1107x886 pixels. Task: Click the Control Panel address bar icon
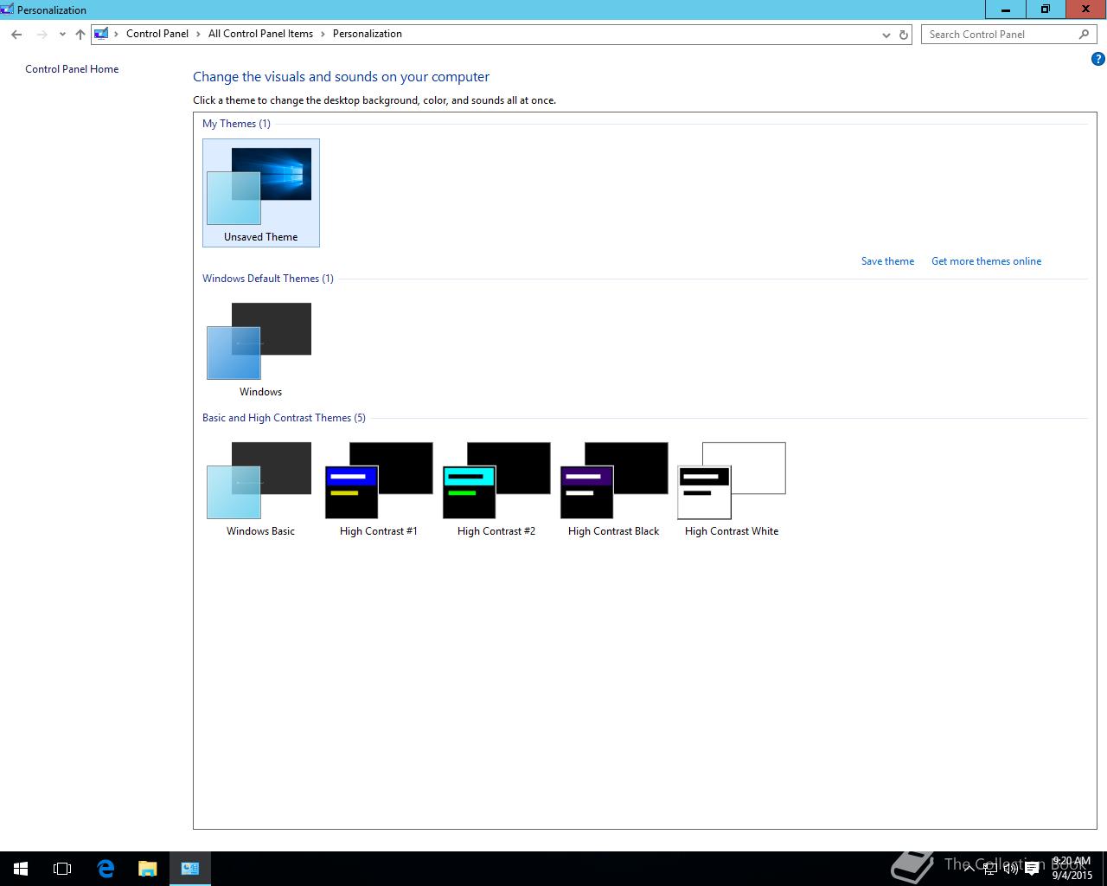point(102,34)
